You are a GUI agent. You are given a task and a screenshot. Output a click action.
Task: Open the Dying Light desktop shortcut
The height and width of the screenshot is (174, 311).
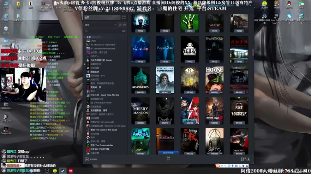6,118
